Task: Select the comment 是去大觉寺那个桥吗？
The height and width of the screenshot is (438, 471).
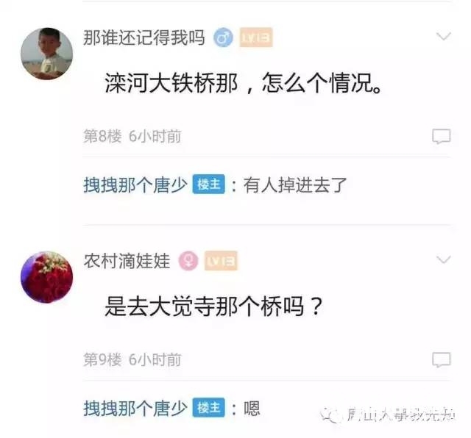Action: [x=213, y=306]
